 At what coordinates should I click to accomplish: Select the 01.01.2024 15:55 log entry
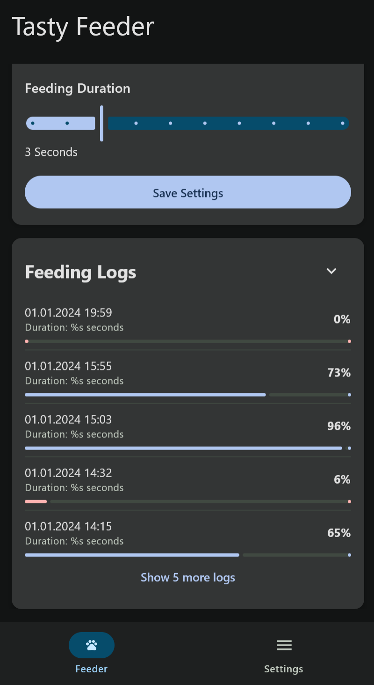187,373
